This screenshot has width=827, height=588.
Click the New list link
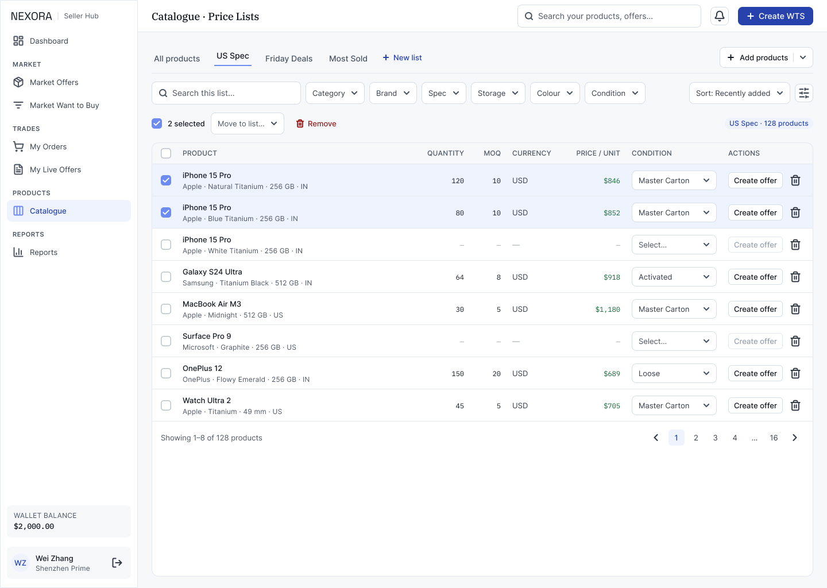pyautogui.click(x=403, y=57)
